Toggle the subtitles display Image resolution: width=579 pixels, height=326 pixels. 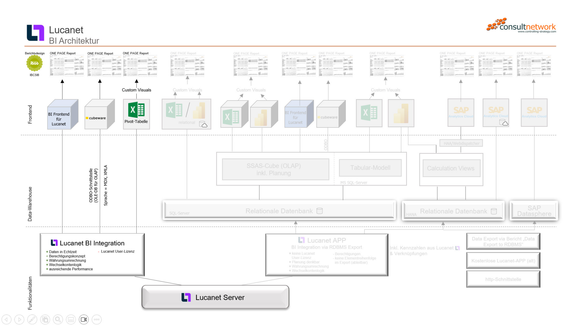(x=71, y=319)
